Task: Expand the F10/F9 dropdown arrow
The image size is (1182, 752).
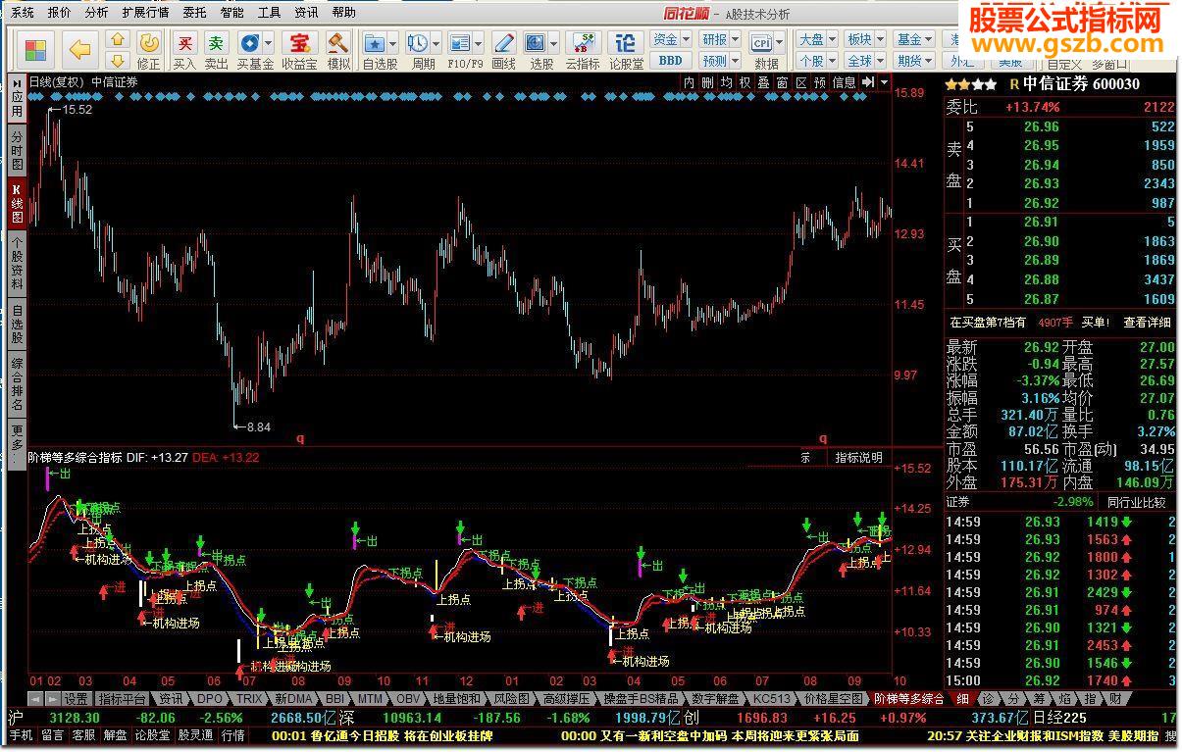Action: [x=480, y=44]
